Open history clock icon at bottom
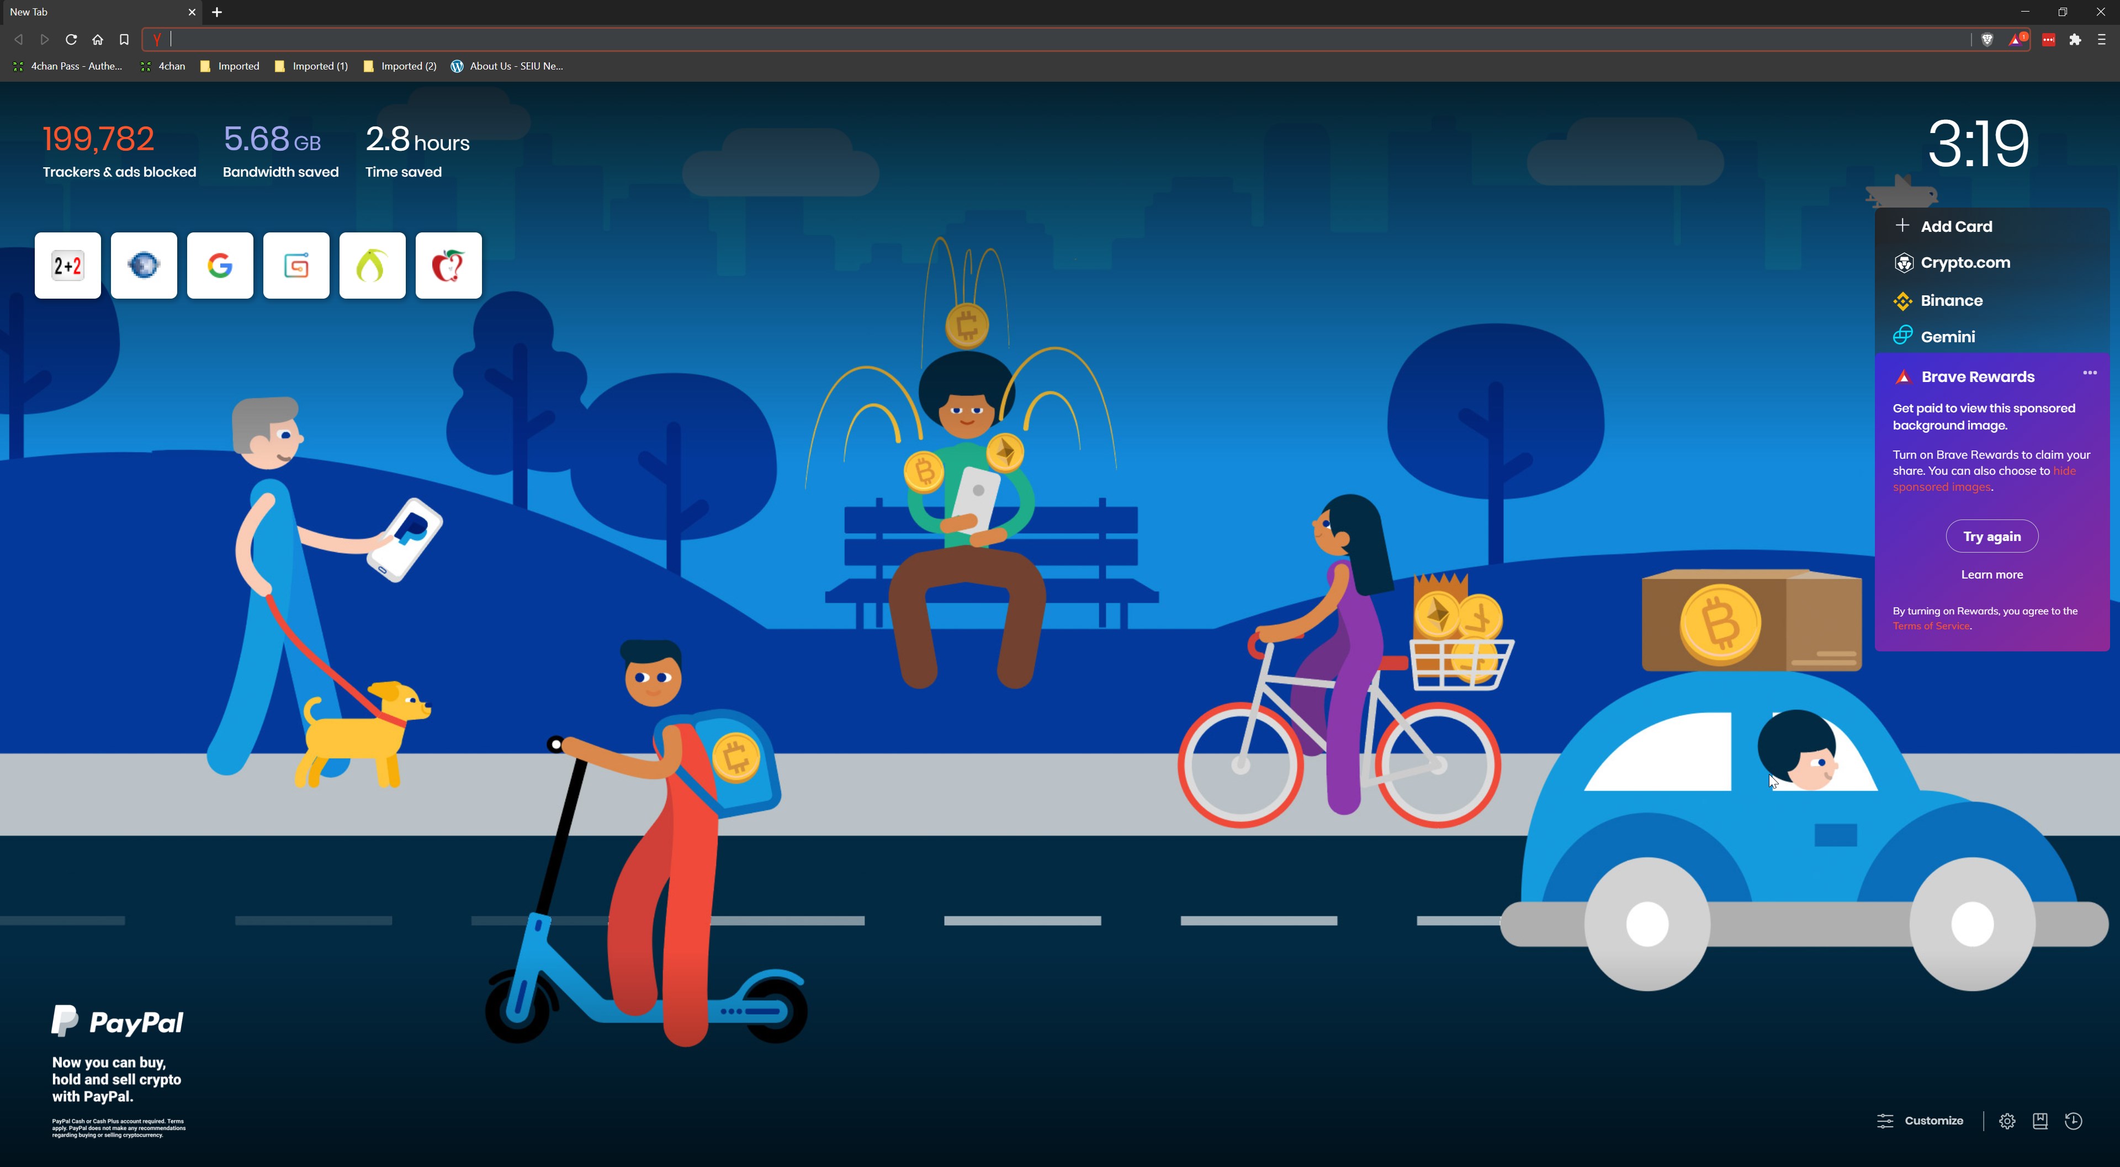 [x=2073, y=1121]
